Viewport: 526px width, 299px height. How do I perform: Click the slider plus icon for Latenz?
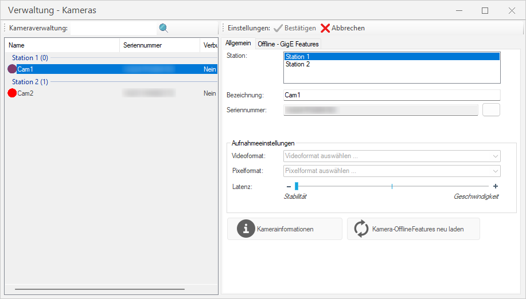tap(496, 186)
